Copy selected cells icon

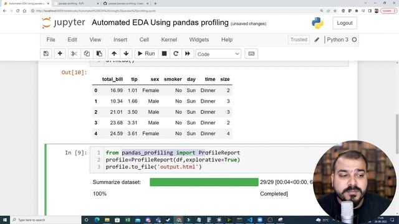(87, 54)
